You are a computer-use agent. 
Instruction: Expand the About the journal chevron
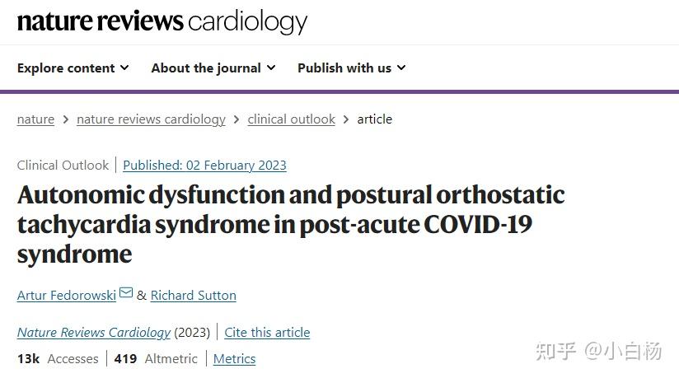click(x=271, y=68)
